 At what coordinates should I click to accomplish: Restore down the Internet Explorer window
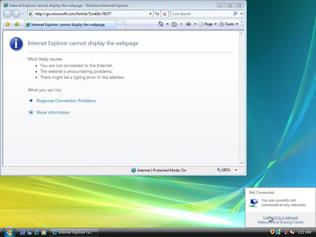click(x=230, y=6)
